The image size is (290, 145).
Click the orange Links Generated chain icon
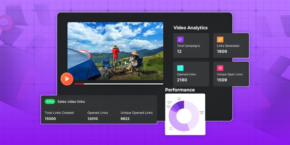coord(220,40)
